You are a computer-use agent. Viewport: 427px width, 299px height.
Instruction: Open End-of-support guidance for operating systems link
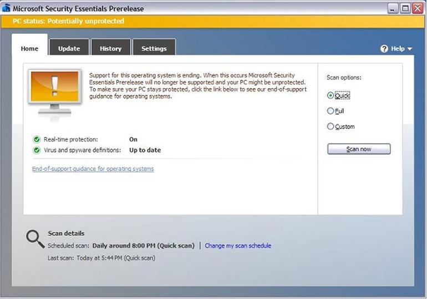tap(93, 169)
